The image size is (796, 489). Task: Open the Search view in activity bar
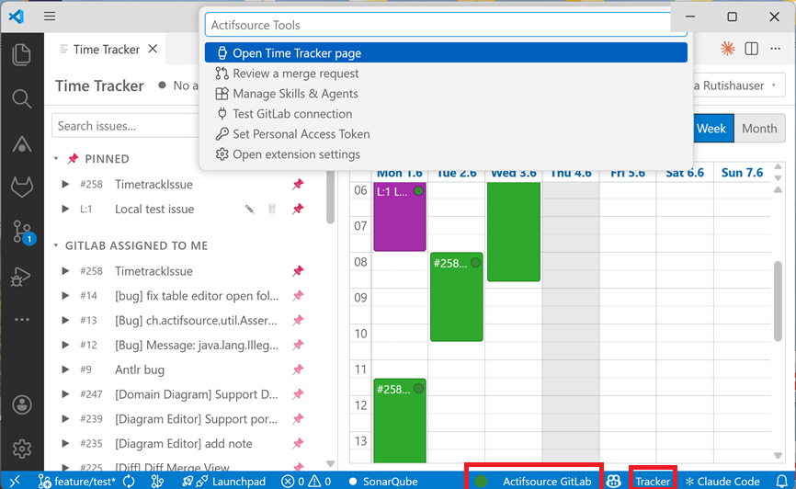21,99
